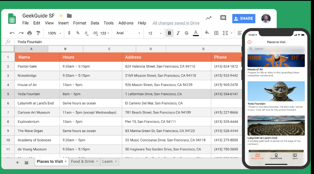
Task: Open the Insert menu
Action: pos(63,23)
